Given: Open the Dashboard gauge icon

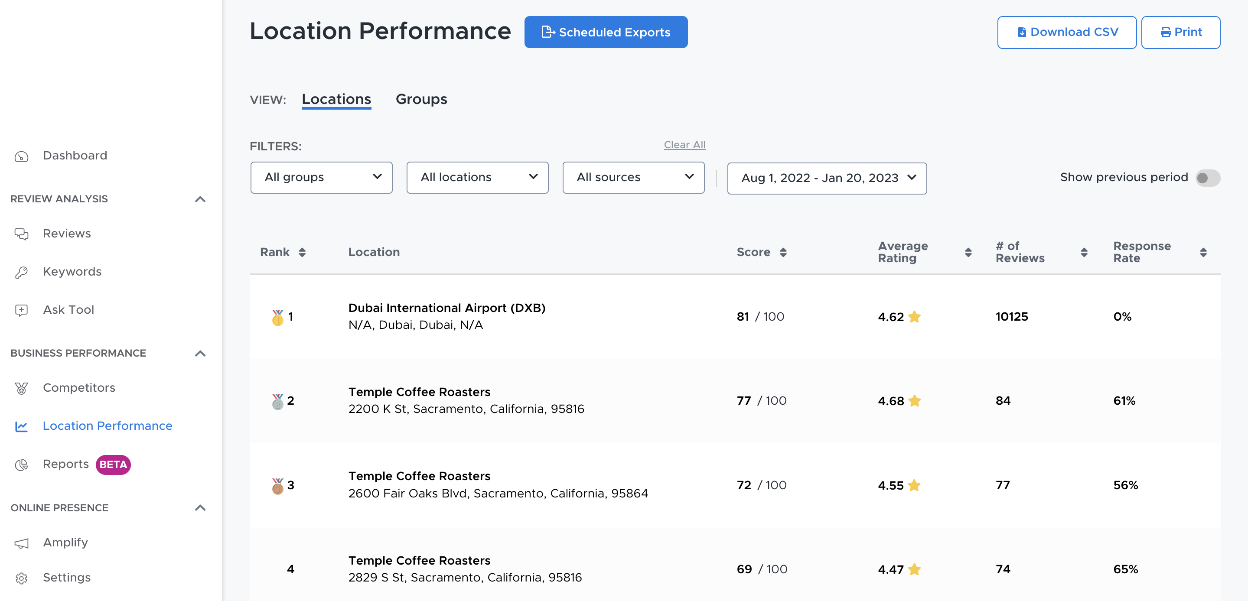Looking at the screenshot, I should pyautogui.click(x=21, y=156).
